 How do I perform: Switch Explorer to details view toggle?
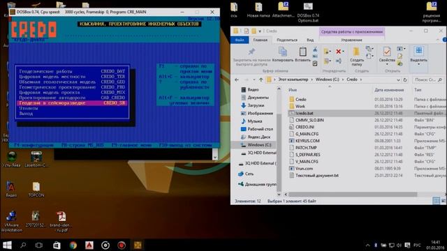tap(436, 201)
